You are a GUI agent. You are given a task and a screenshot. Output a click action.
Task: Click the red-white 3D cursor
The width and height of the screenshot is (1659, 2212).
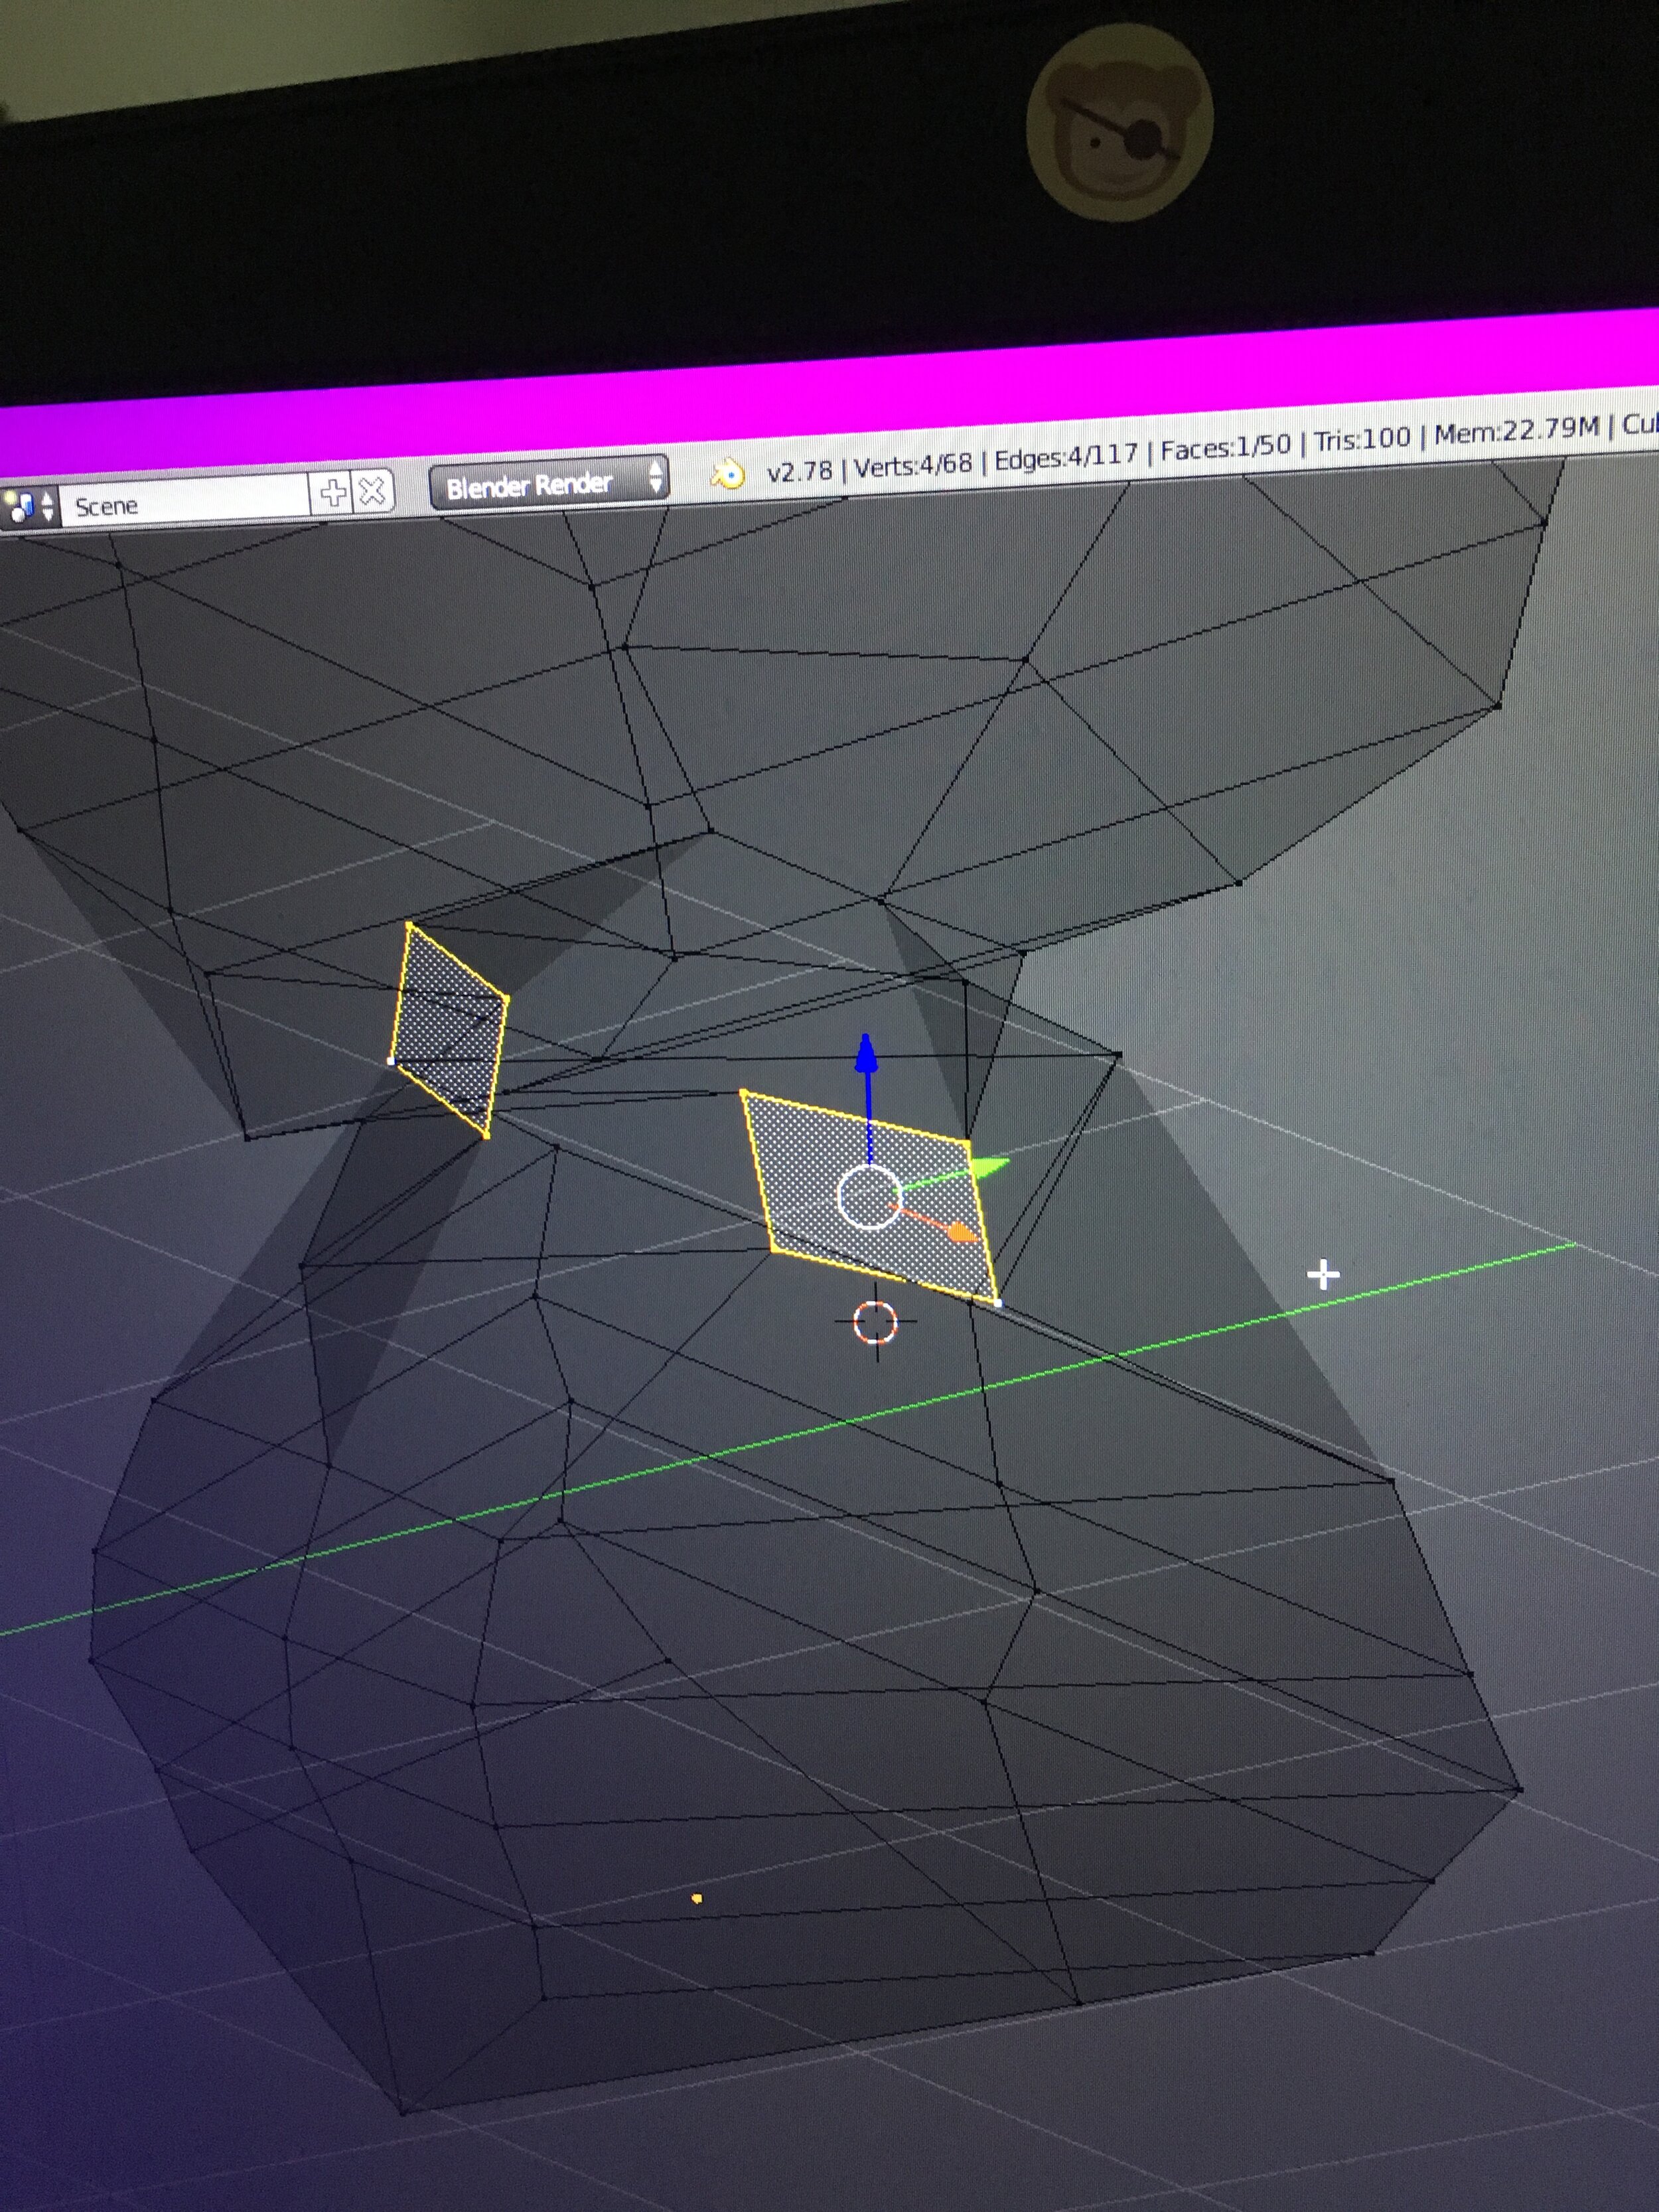(876, 1322)
